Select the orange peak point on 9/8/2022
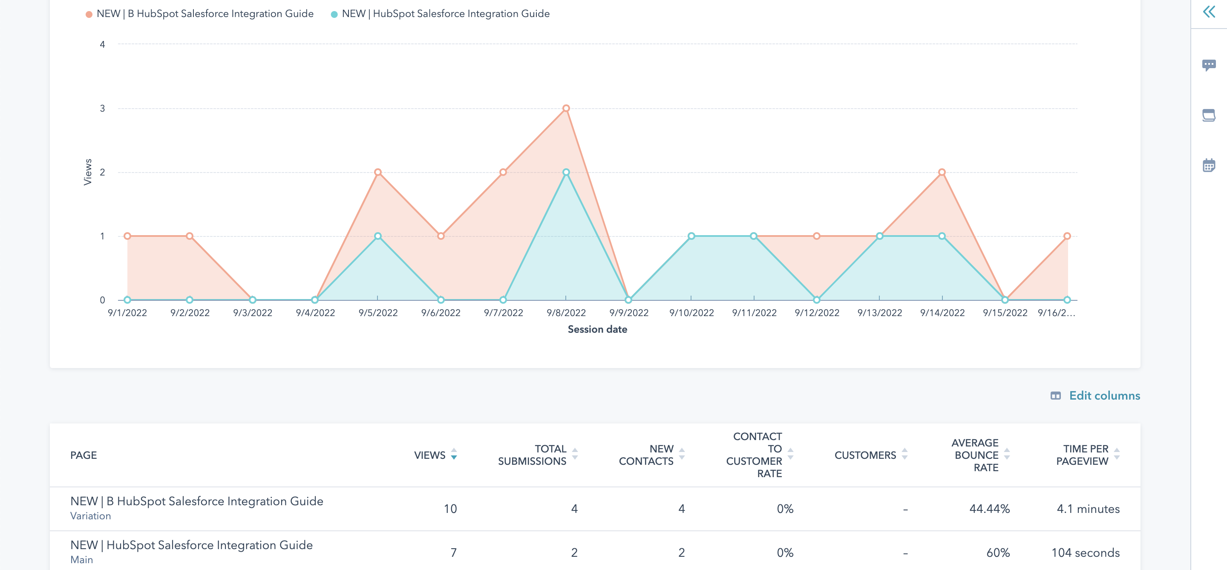Image resolution: width=1227 pixels, height=570 pixels. (x=566, y=108)
